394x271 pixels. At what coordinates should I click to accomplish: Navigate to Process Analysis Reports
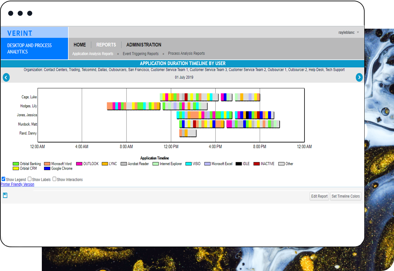pyautogui.click(x=186, y=53)
